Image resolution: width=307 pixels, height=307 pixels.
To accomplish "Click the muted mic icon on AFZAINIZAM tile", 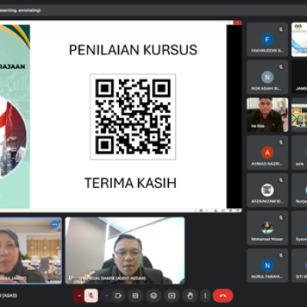I will [x=281, y=180].
